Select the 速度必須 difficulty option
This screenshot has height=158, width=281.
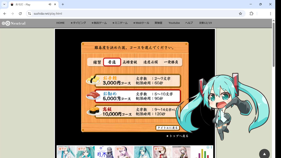(150, 62)
